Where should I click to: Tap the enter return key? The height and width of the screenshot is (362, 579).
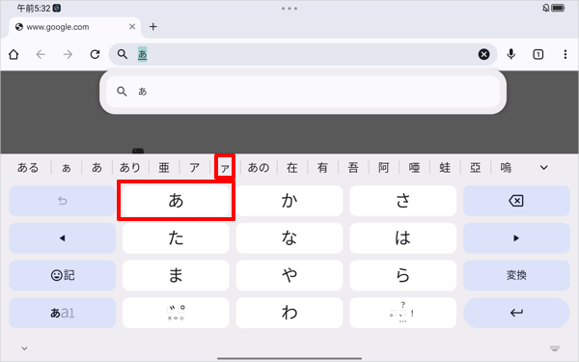[516, 313]
